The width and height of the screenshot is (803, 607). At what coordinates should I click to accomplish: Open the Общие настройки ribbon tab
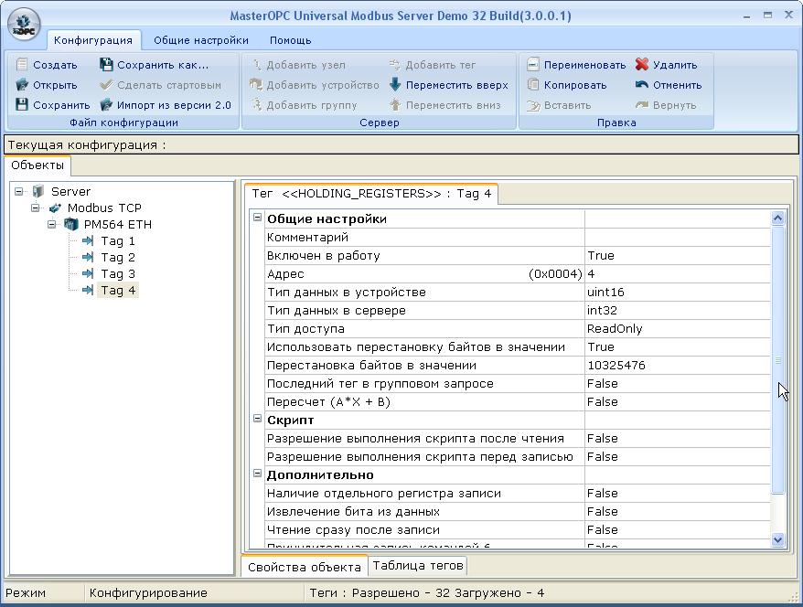click(200, 40)
